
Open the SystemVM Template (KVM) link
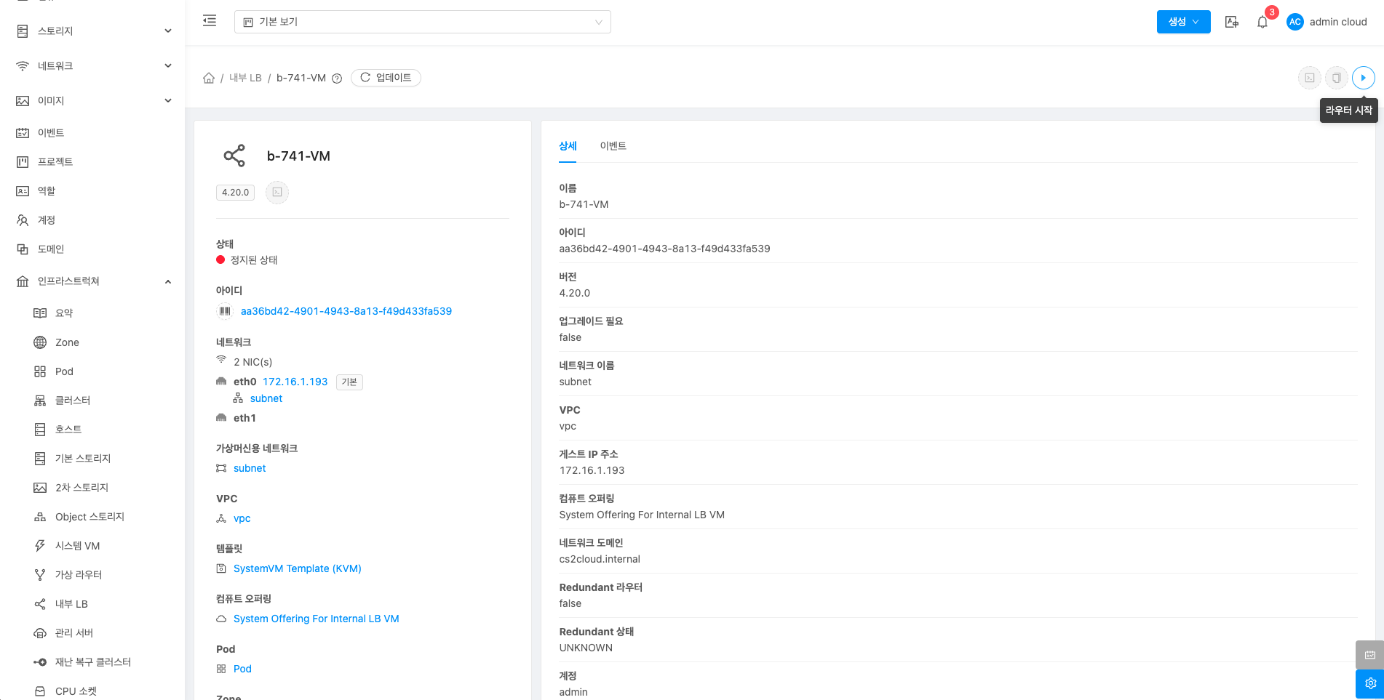coord(297,568)
